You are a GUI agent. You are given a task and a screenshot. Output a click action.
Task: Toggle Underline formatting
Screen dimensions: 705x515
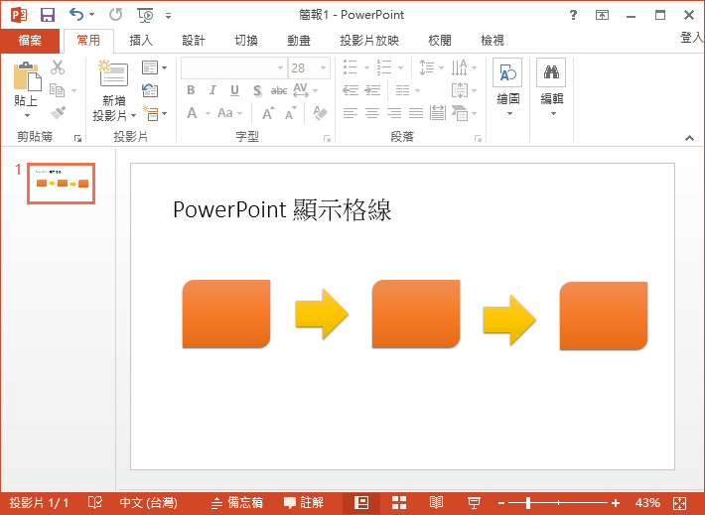pyautogui.click(x=234, y=90)
